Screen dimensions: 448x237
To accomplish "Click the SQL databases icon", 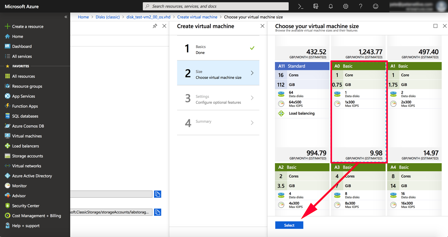I will [x=7, y=116].
